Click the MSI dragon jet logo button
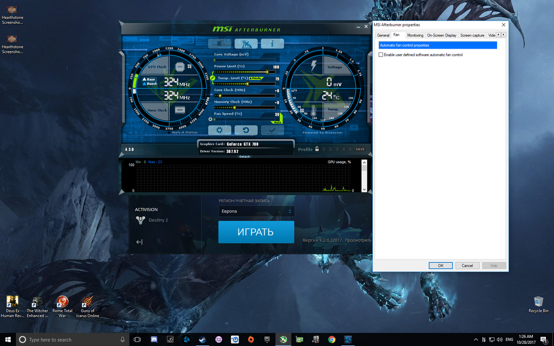This screenshot has height=346, width=554. [246, 43]
